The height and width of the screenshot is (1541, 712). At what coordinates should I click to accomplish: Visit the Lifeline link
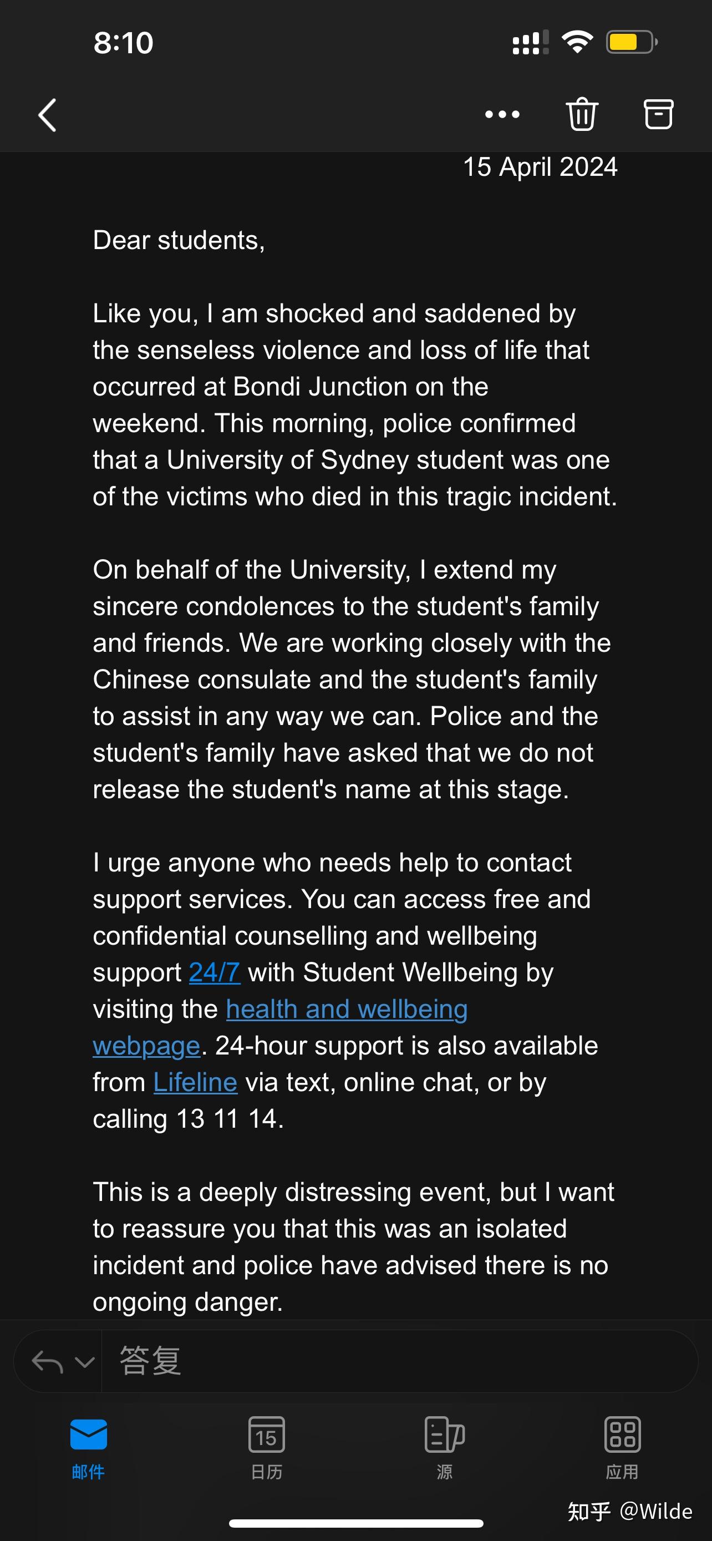196,1082
